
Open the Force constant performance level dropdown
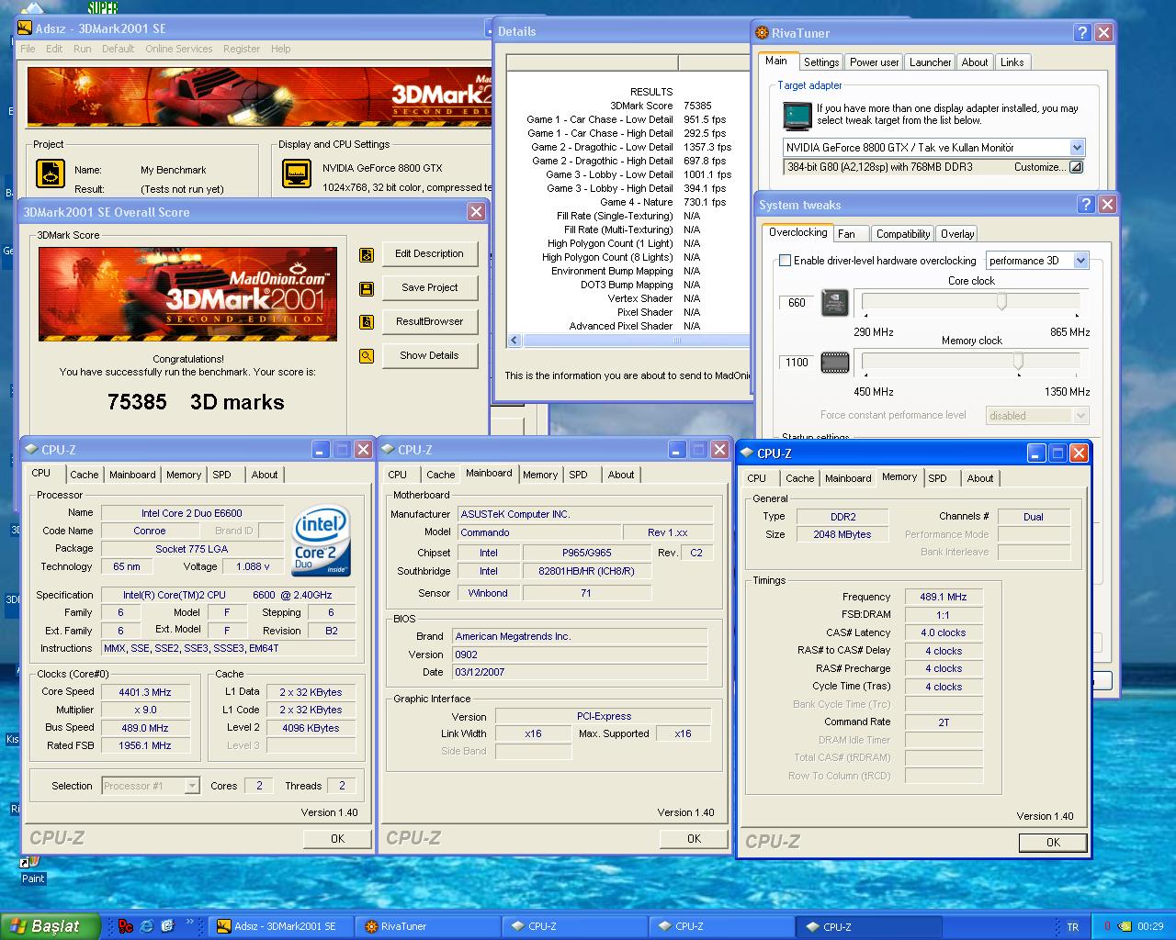click(x=1080, y=416)
